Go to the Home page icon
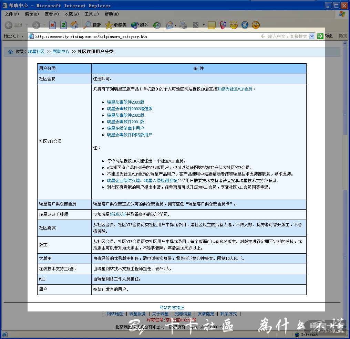This screenshot has width=350, height=339. tap(74, 25)
